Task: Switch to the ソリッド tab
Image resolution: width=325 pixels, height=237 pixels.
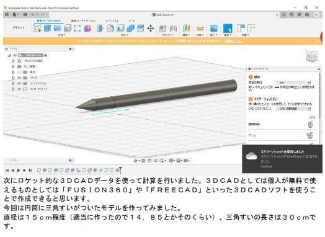Action: 49,20
